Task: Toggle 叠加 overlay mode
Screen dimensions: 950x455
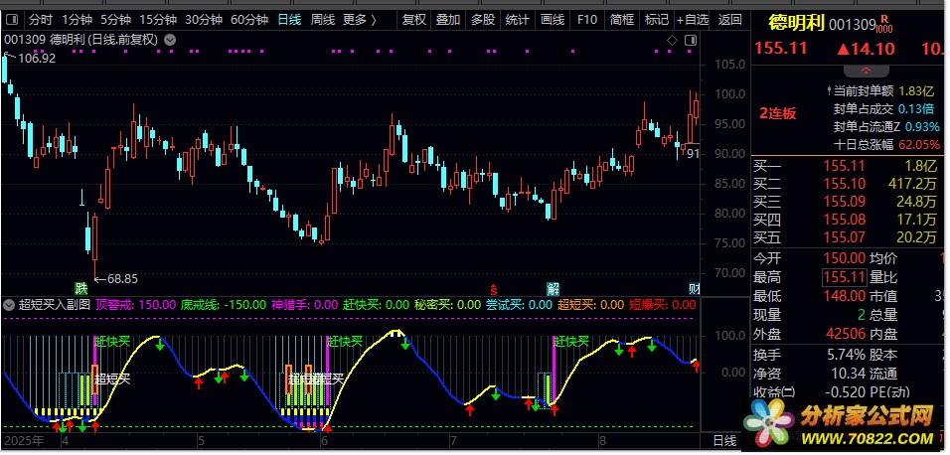Action: coord(448,19)
